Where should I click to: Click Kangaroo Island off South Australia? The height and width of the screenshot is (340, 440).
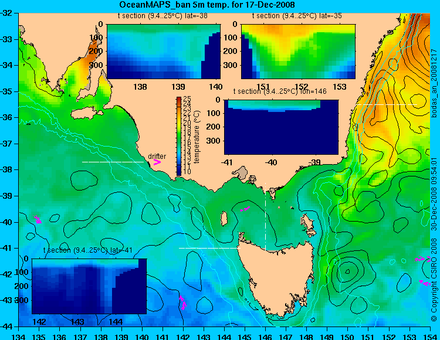point(86,113)
